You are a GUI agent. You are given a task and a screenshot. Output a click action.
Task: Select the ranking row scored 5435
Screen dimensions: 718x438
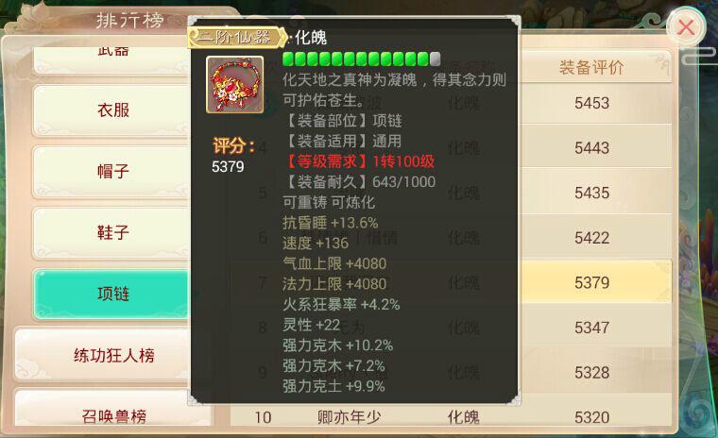coord(451,193)
